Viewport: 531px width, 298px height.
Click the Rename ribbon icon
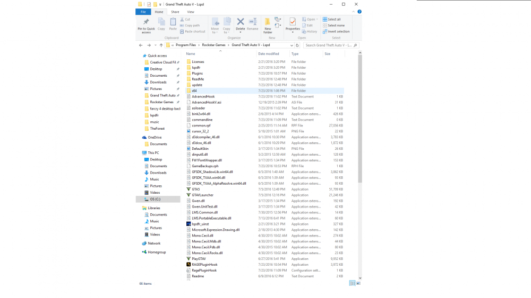pos(252,24)
